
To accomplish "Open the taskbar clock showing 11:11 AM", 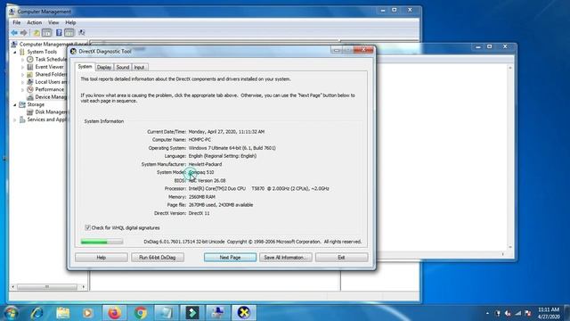I will coord(549,313).
